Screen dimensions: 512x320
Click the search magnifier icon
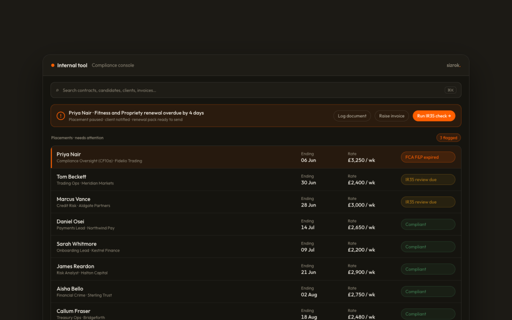click(57, 90)
